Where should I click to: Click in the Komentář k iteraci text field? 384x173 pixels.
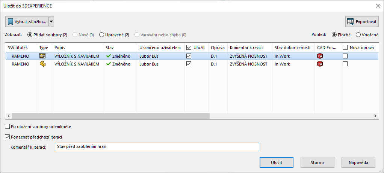tap(157, 147)
